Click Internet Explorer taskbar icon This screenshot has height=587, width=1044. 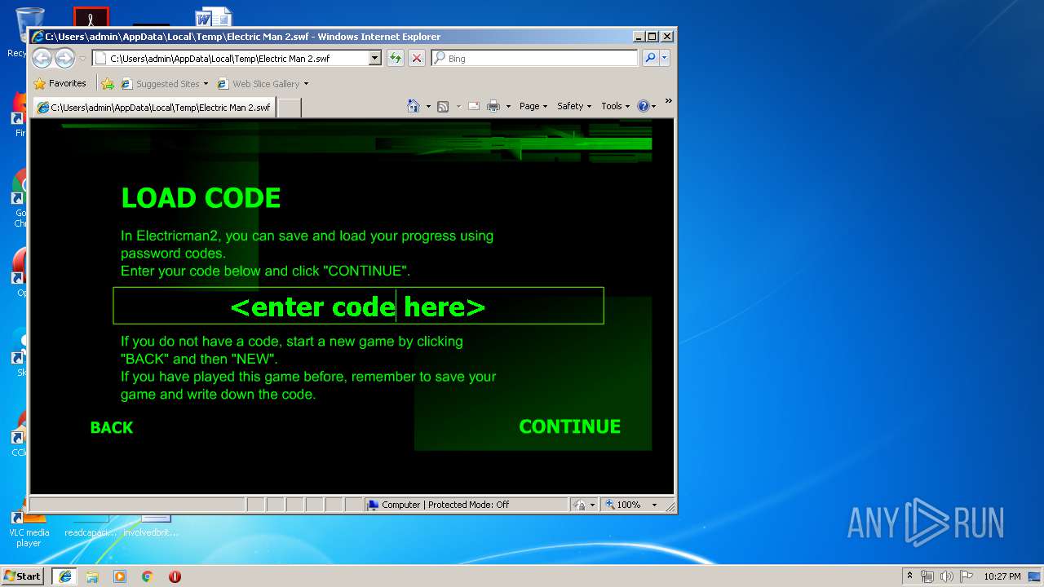(x=64, y=576)
